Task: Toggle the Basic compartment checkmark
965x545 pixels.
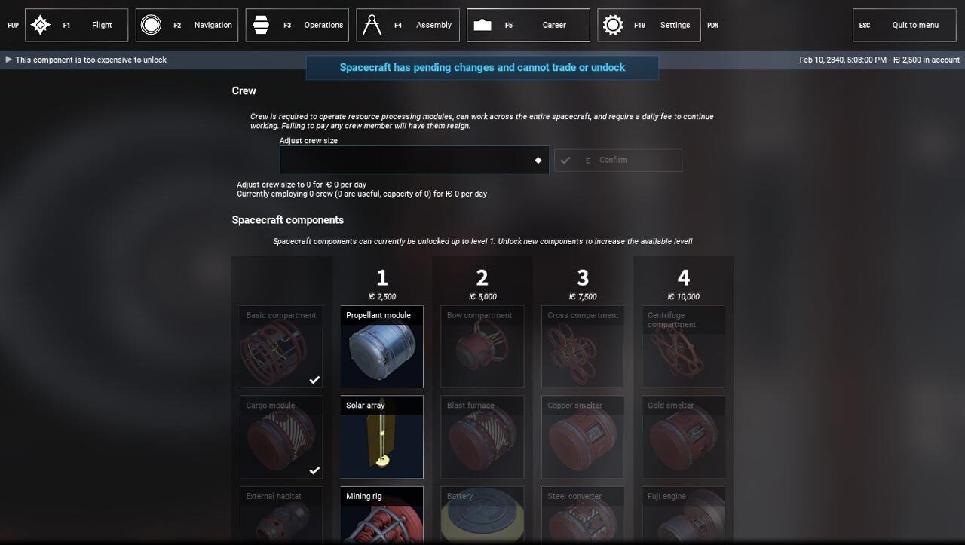Action: pos(314,379)
